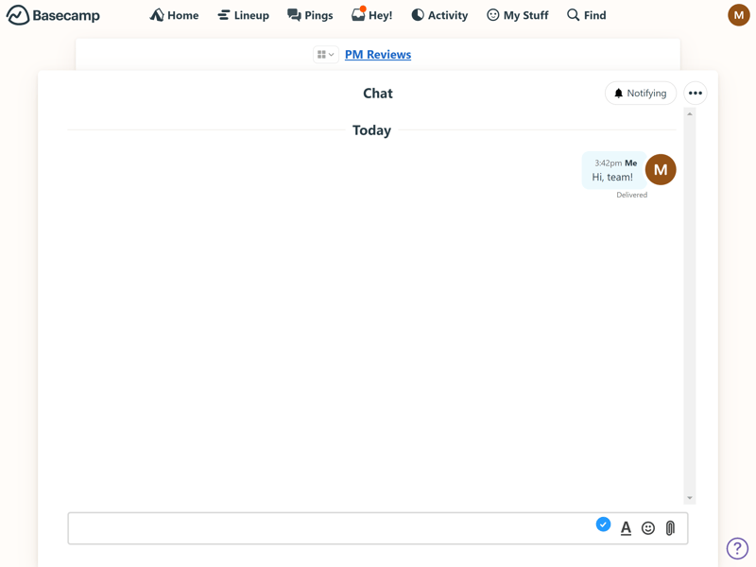
Task: Click the Delivered status text
Action: coord(631,195)
